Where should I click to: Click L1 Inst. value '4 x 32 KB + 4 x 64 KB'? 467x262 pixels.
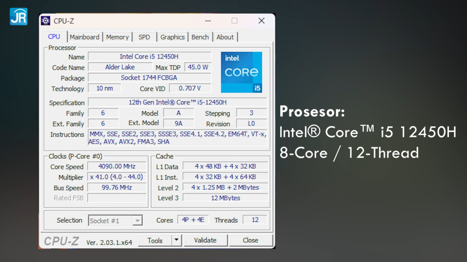[226, 177]
